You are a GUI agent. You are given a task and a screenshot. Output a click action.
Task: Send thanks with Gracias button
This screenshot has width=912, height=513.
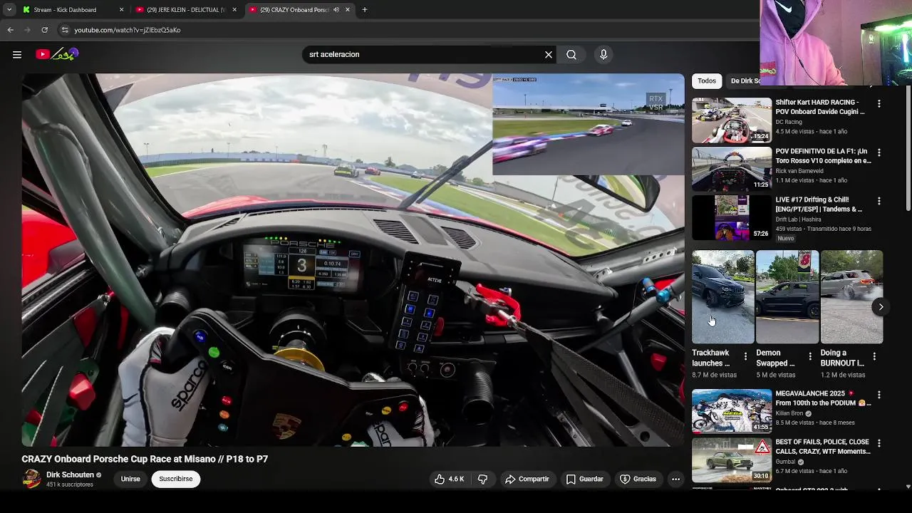[x=638, y=479]
